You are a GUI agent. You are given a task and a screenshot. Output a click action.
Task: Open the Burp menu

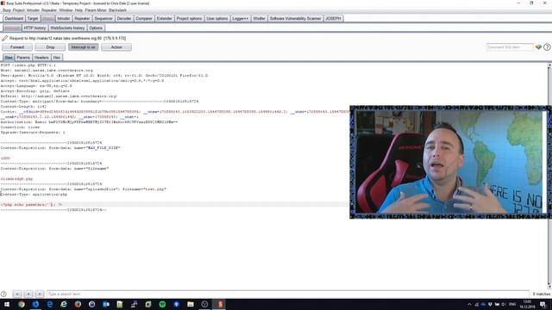pyautogui.click(x=6, y=10)
